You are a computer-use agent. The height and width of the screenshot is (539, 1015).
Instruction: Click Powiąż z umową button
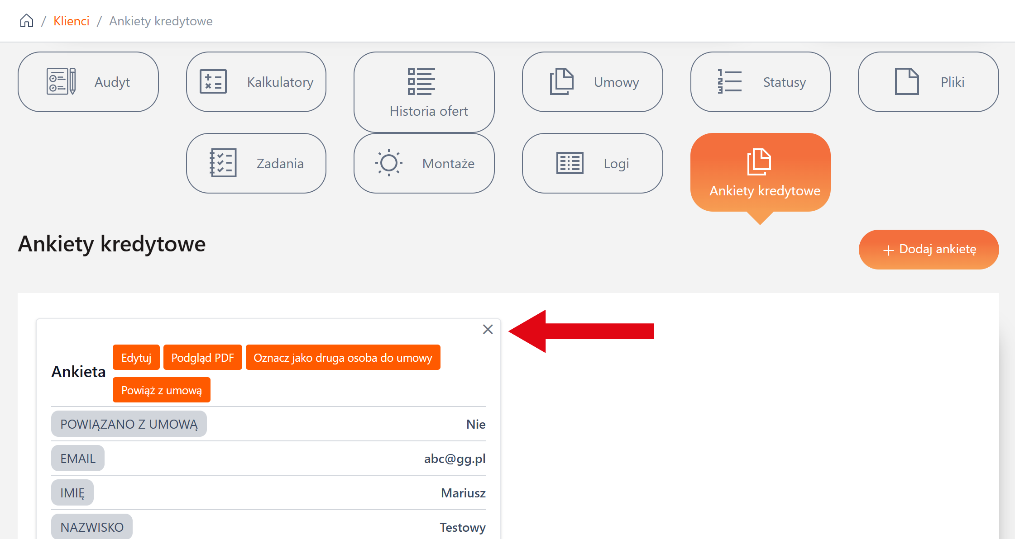click(x=162, y=390)
